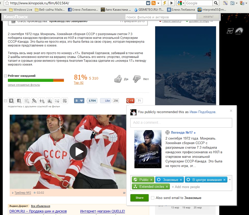Open Facebook Елена Любавина bookmark

pos(83,10)
